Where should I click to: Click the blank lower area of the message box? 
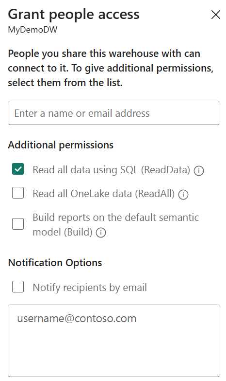click(114, 352)
